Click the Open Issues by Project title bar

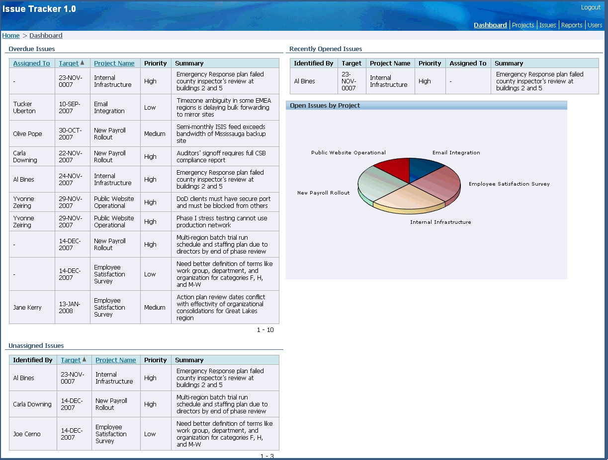tap(426, 105)
